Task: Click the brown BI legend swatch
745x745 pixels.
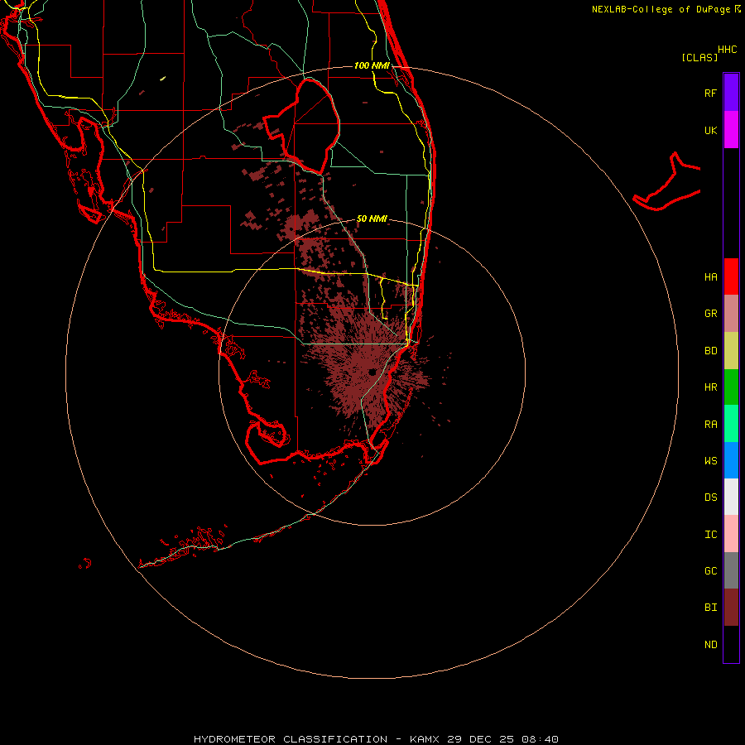Action: [731, 608]
